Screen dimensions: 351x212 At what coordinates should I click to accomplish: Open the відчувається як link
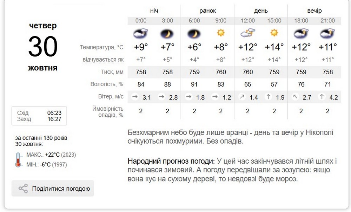103,60
